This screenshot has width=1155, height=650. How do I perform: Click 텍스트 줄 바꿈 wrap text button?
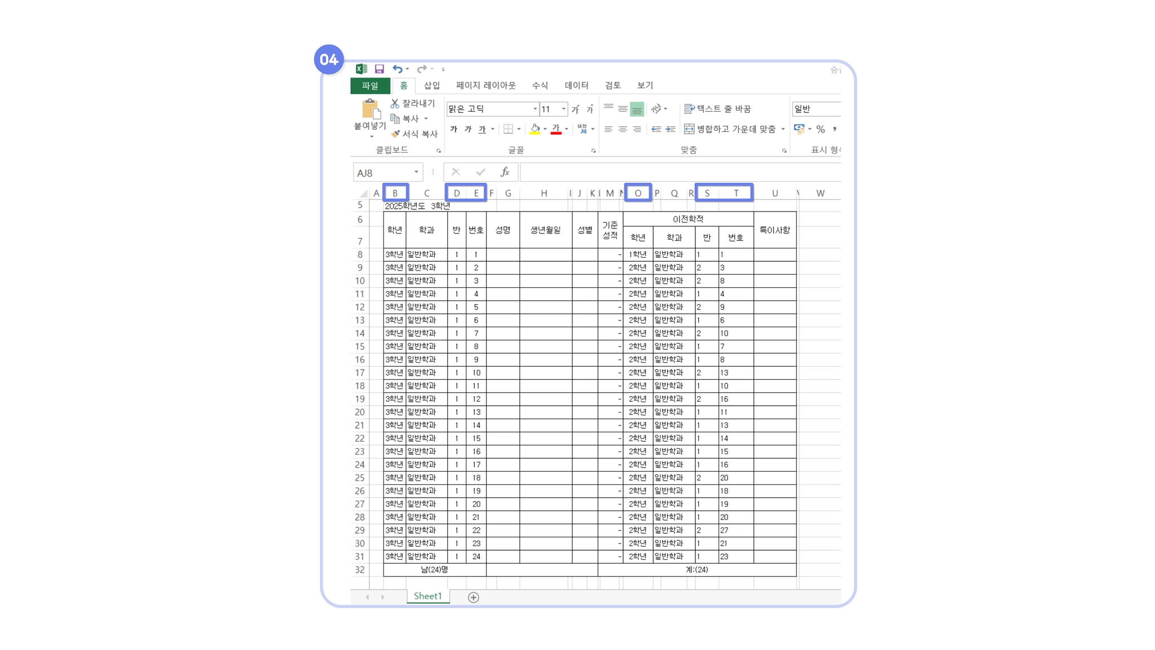click(717, 109)
